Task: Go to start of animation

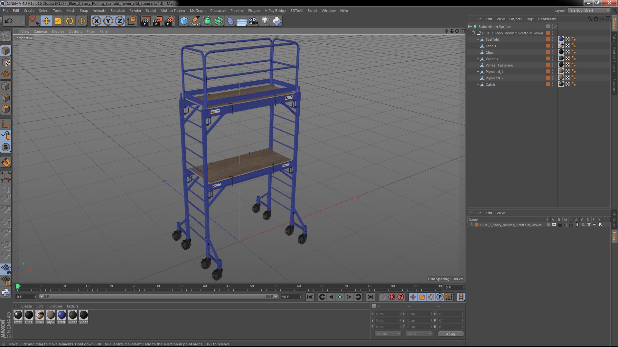Action: [x=310, y=297]
